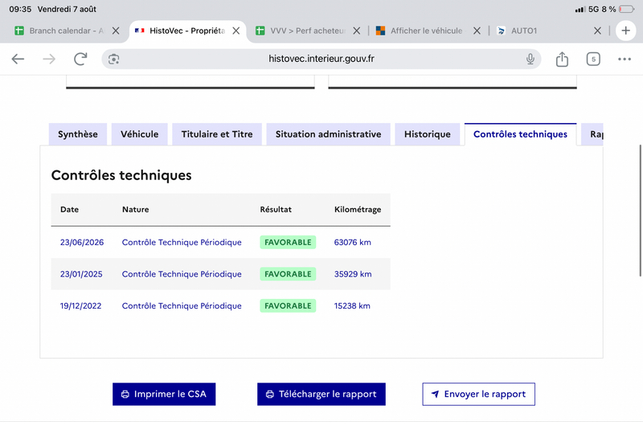The image size is (643, 422).
Task: Go back to the previous page
Action: pyautogui.click(x=18, y=59)
